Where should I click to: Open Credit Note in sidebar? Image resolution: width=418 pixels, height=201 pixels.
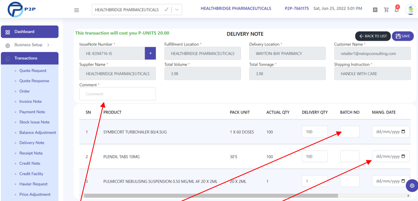30,163
